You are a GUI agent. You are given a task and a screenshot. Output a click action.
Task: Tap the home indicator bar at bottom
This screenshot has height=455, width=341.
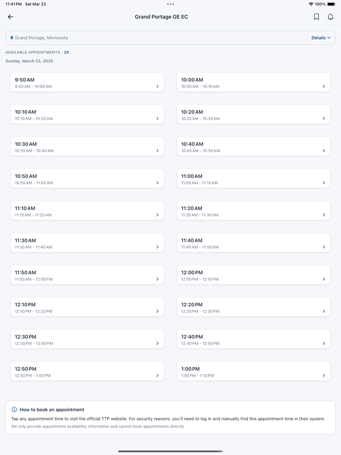(x=170, y=451)
